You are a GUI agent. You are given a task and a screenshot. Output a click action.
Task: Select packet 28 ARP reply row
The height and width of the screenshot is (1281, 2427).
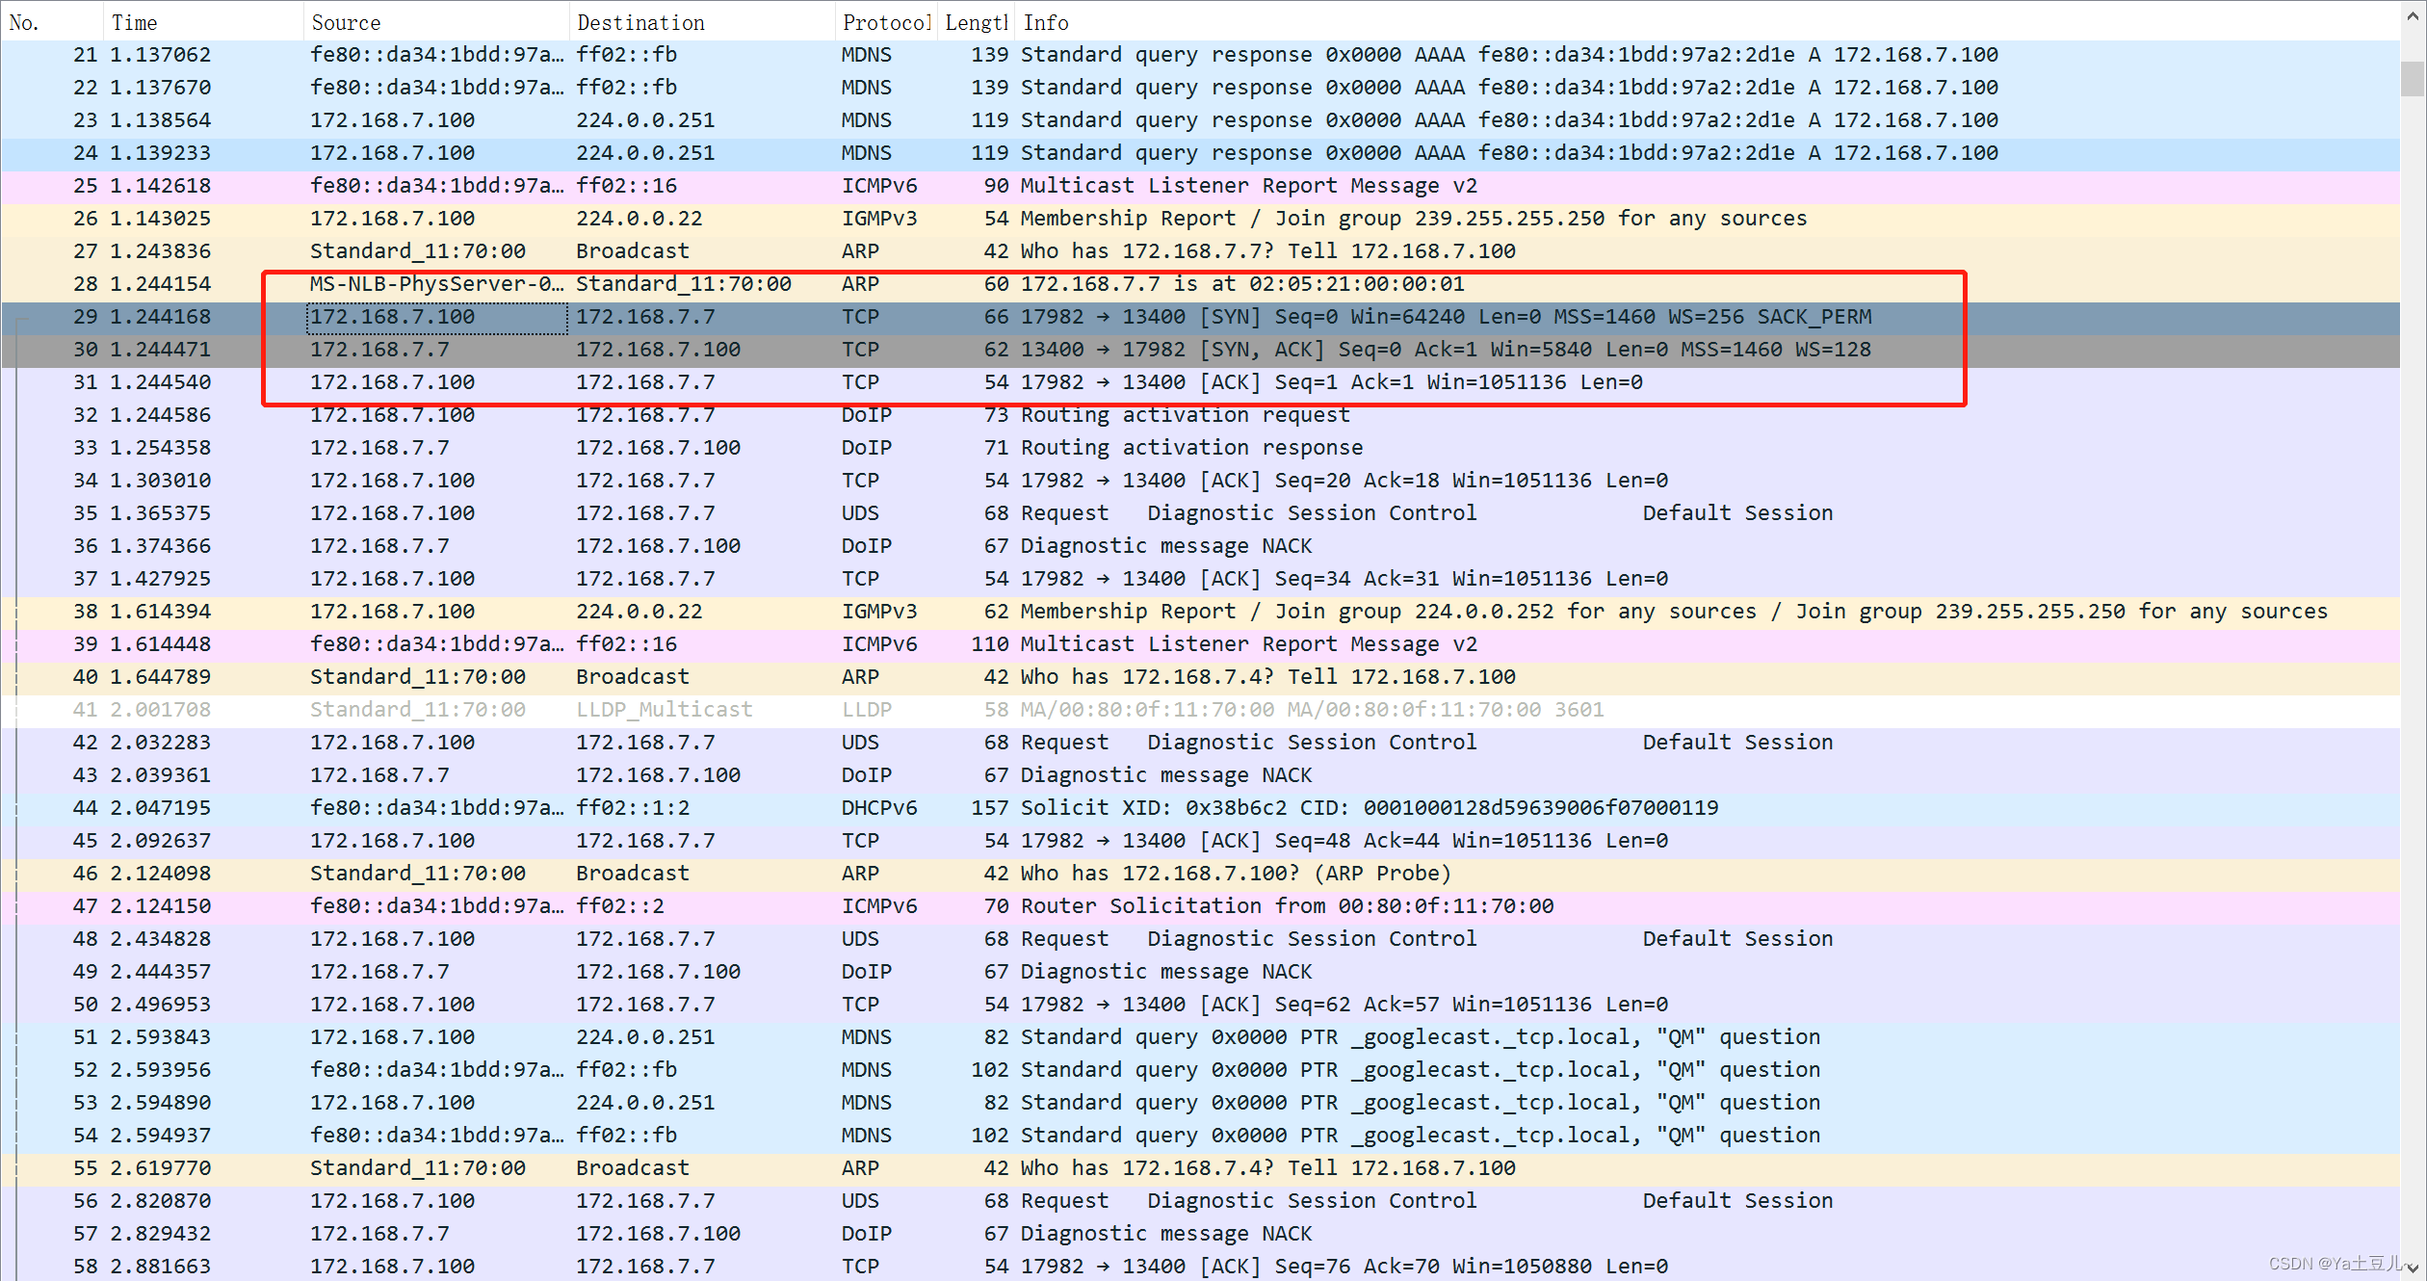(1156, 284)
